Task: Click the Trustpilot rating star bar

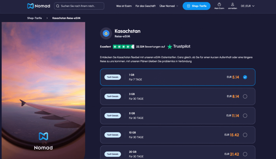Action: pyautogui.click(x=123, y=46)
